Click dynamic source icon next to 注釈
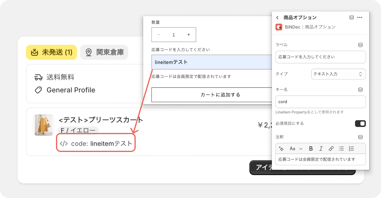 (360, 137)
